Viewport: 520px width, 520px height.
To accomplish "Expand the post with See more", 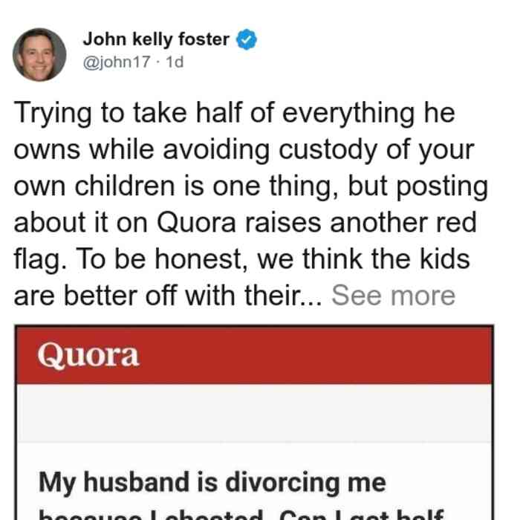I will pos(393,295).
